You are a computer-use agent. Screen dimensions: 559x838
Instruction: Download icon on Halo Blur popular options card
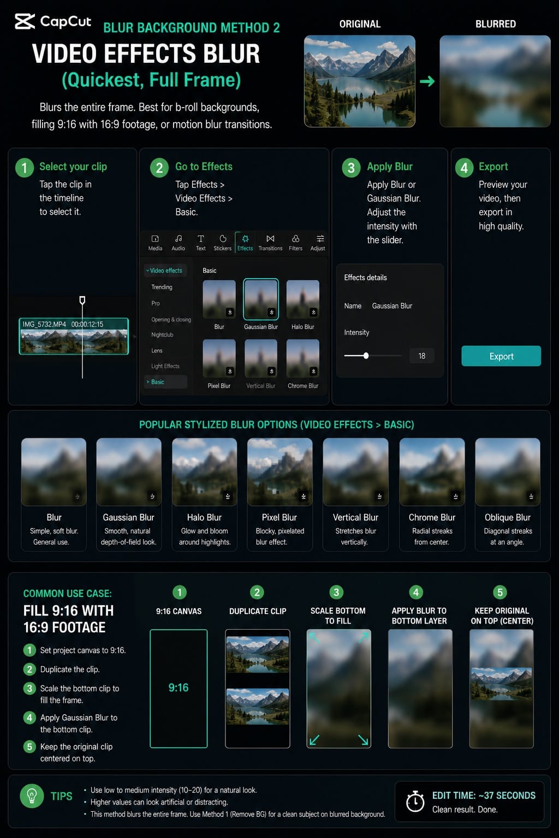(x=228, y=496)
